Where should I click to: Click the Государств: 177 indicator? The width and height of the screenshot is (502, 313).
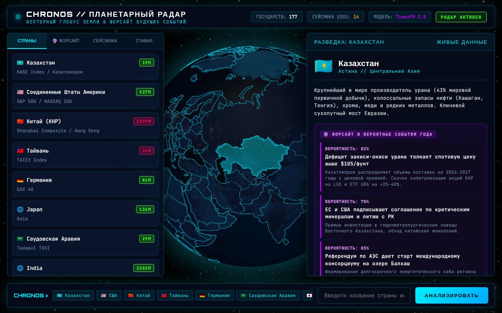[x=276, y=17]
